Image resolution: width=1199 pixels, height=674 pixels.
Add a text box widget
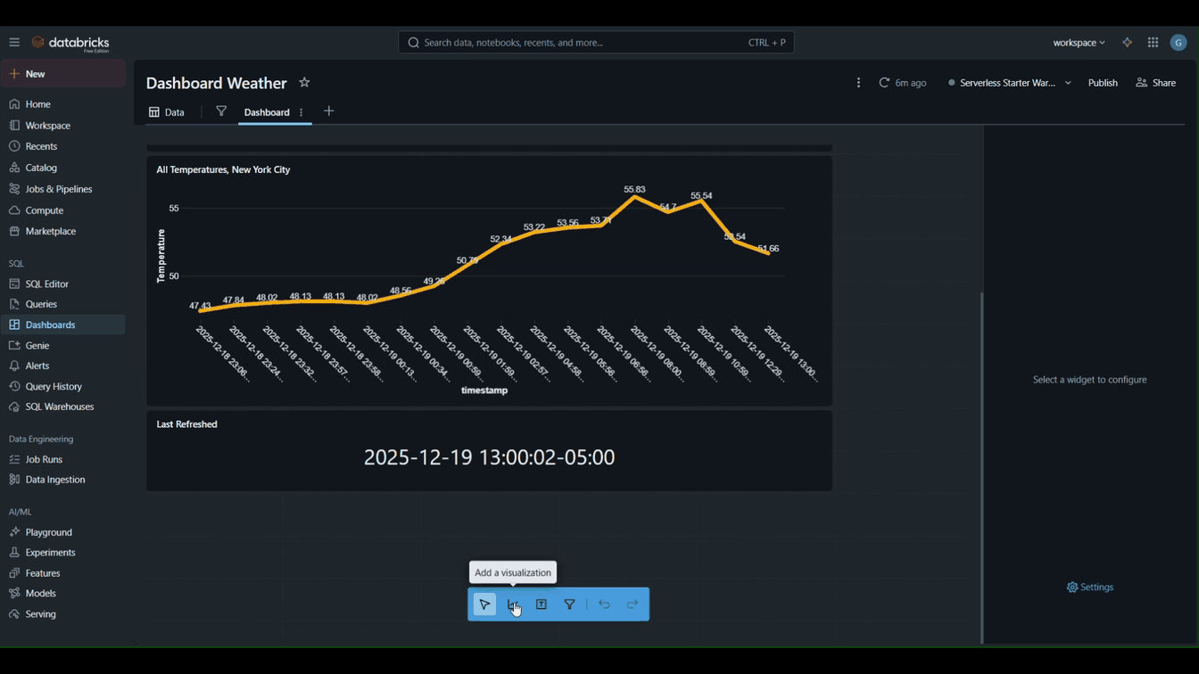pos(542,604)
